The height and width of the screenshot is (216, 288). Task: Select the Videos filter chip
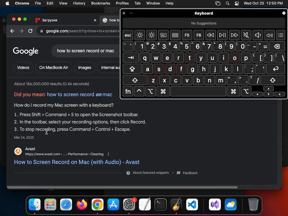tap(23, 67)
